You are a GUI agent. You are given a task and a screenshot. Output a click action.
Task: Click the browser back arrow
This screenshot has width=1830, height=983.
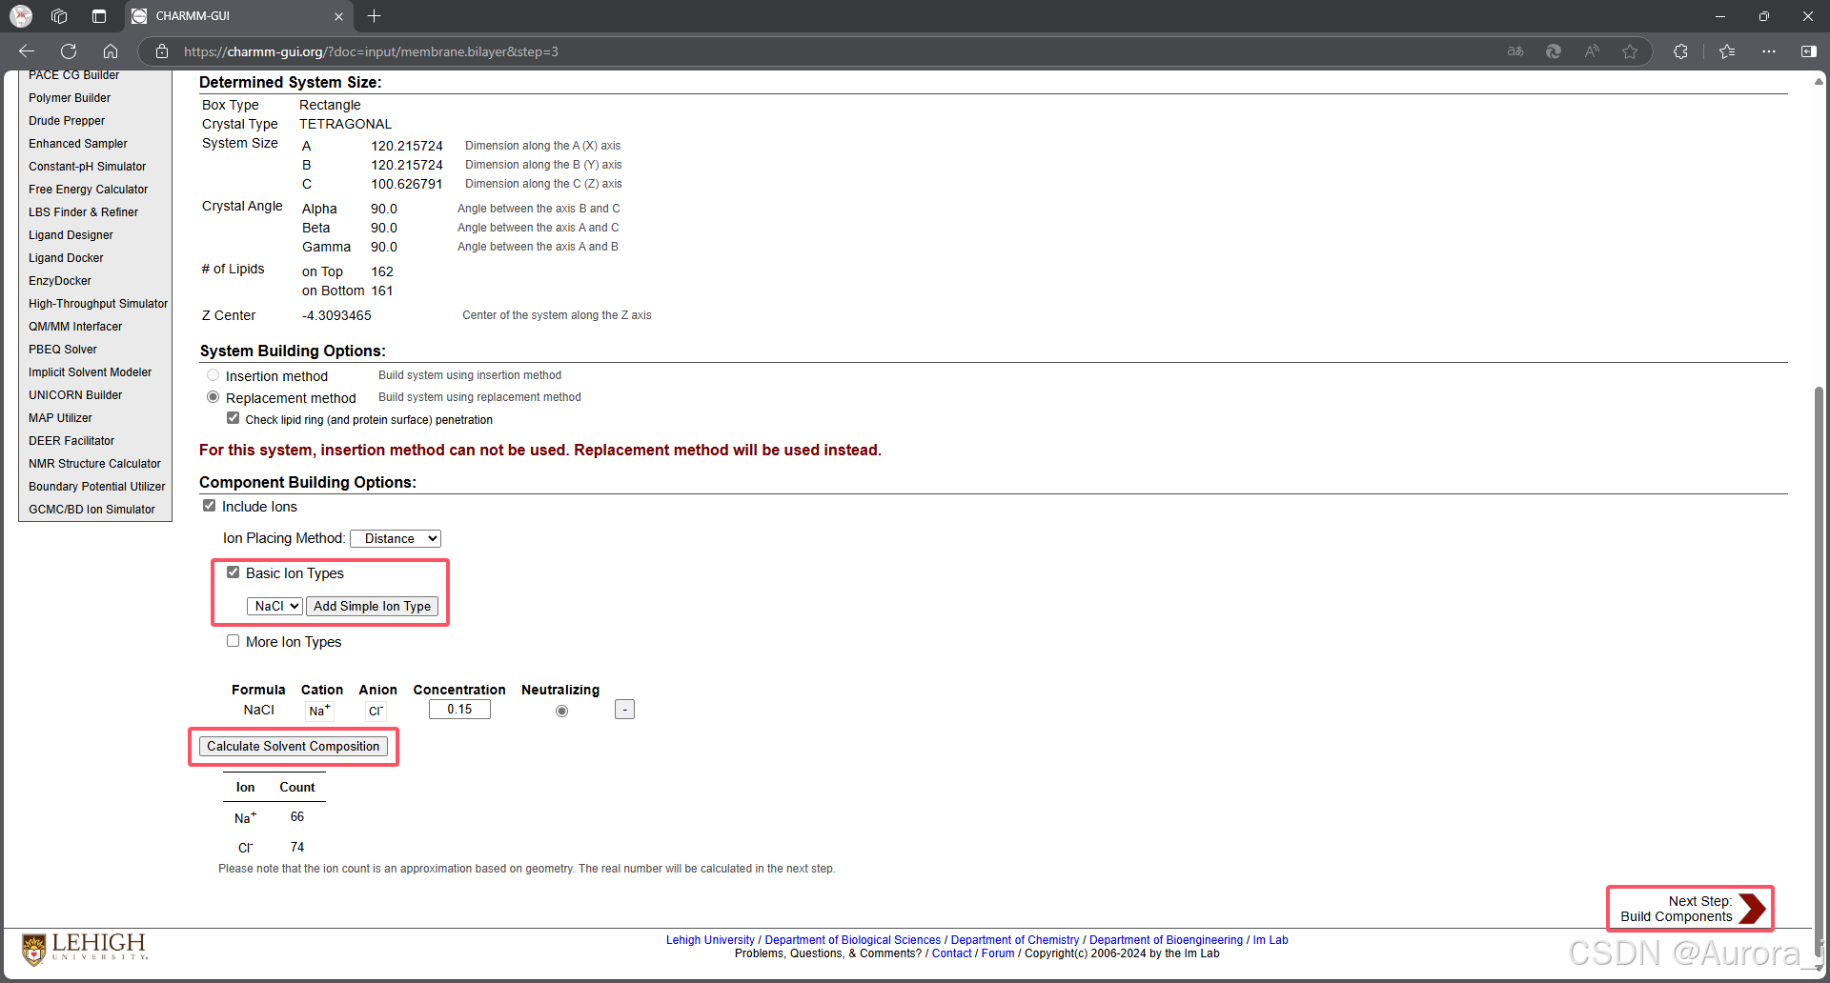27,51
